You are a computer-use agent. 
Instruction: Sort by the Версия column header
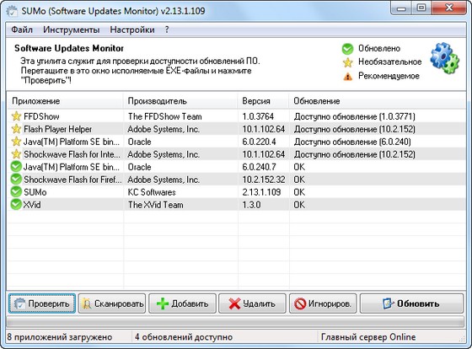coord(264,101)
